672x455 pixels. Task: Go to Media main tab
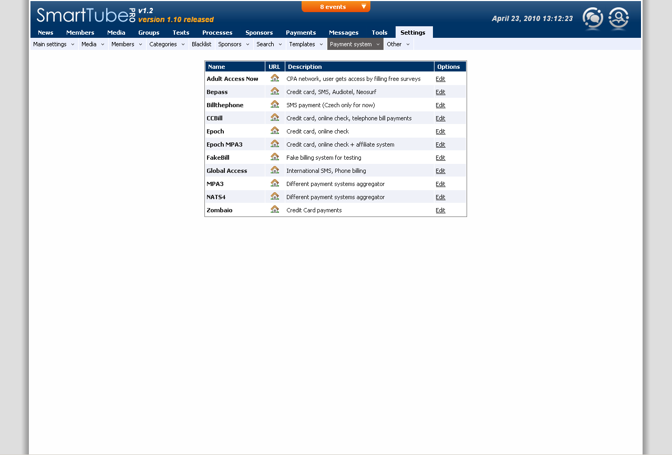click(x=116, y=32)
